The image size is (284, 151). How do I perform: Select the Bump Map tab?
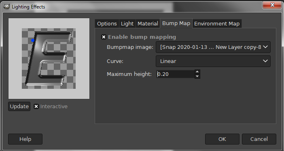click(176, 23)
